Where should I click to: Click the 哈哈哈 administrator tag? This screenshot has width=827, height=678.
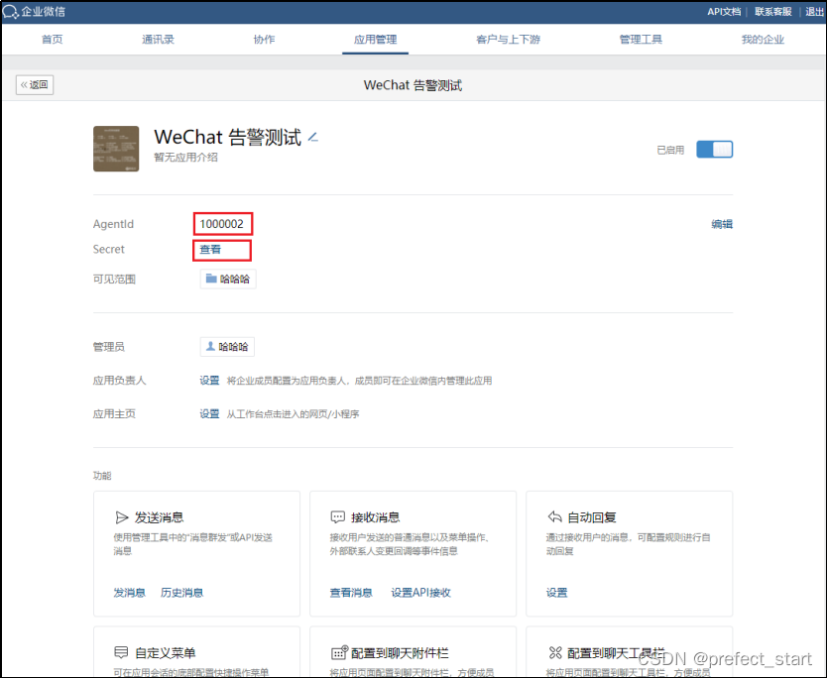pyautogui.click(x=227, y=347)
